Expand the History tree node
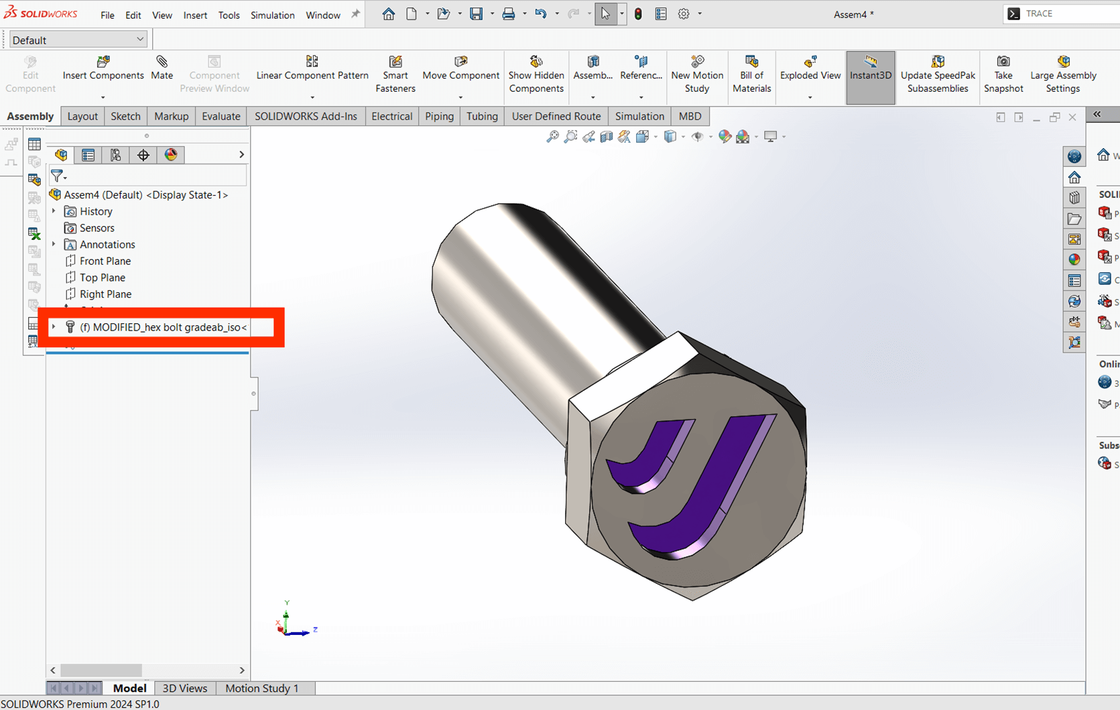1120x710 pixels. pos(54,211)
